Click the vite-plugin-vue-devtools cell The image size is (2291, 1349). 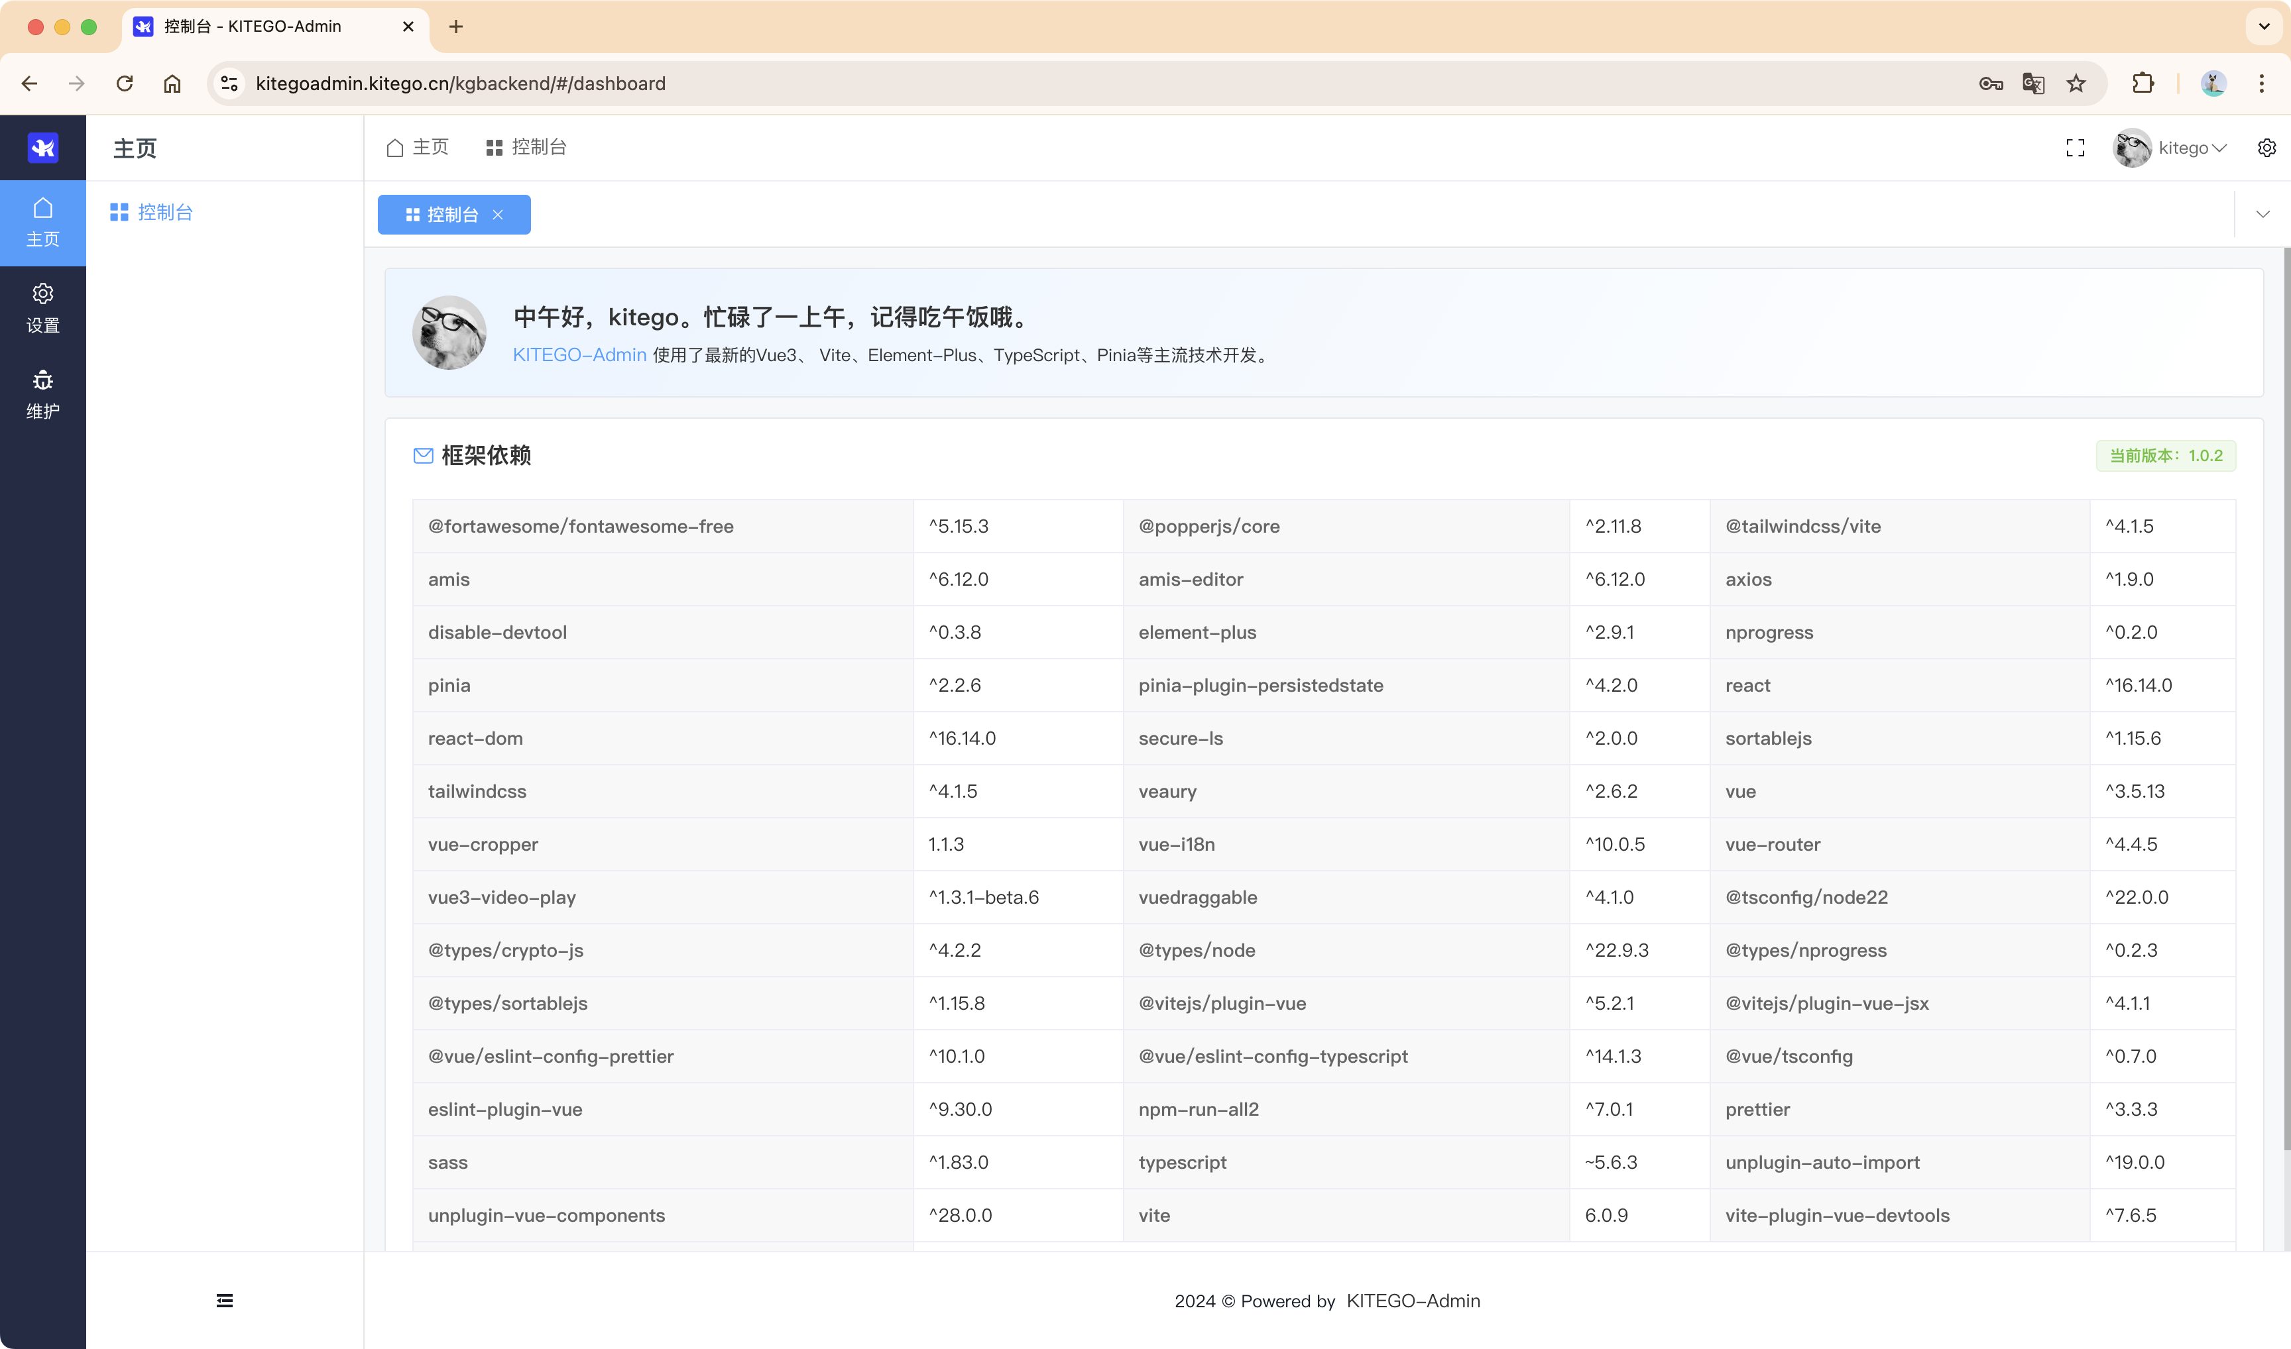(x=1899, y=1215)
